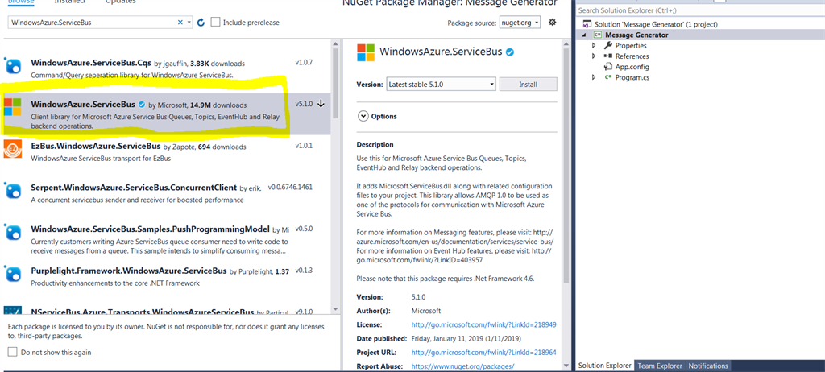Clear the search box with the X icon
This screenshot has height=372, width=825.
tap(180, 23)
